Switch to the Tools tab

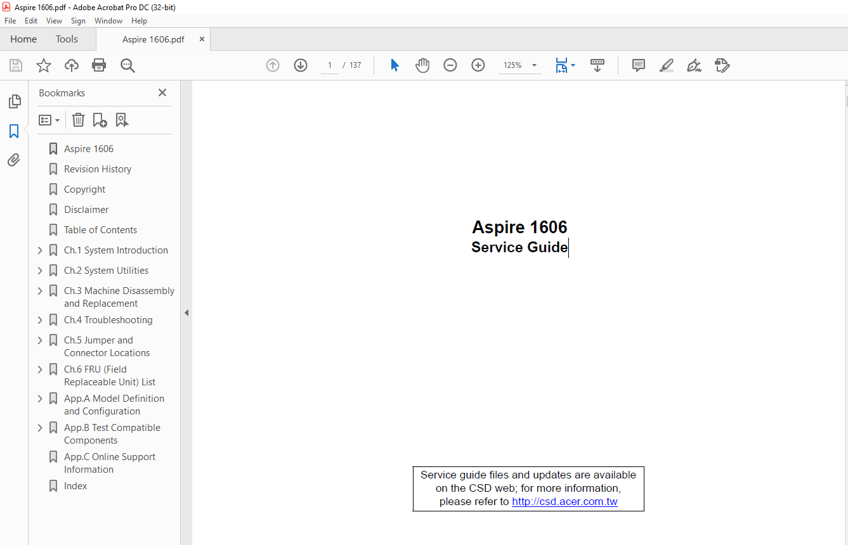pos(67,39)
